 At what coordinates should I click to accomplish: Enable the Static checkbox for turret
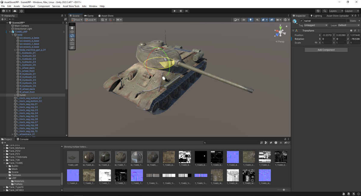tap(348, 21)
